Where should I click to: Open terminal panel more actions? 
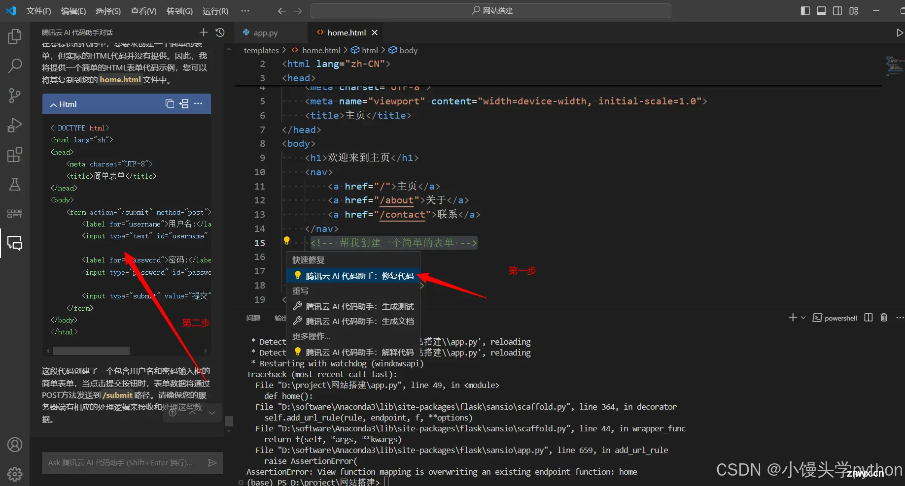900,318
